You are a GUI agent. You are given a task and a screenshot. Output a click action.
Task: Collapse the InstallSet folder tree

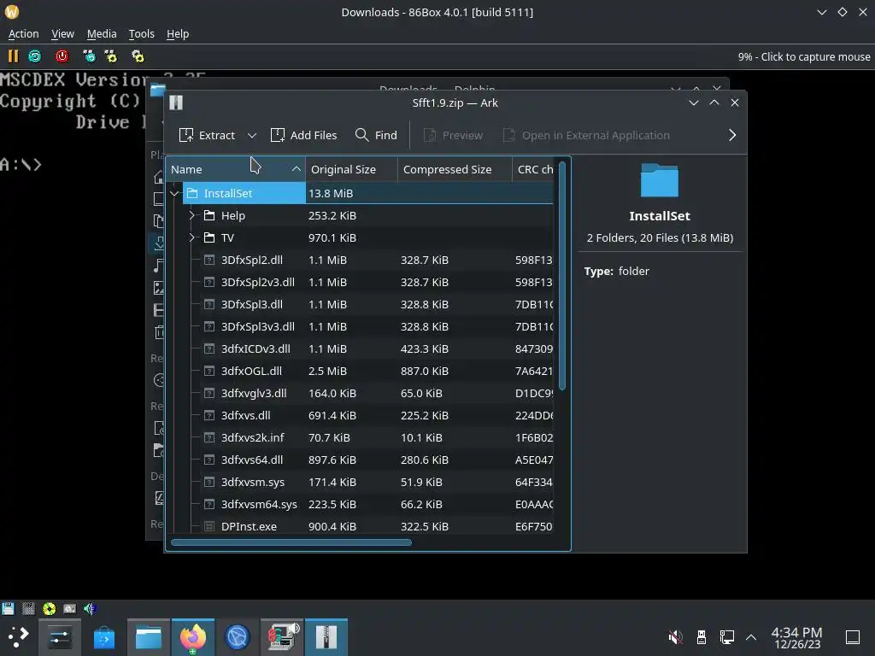[174, 194]
